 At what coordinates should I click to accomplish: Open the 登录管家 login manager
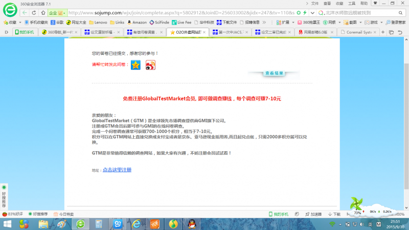(x=396, y=23)
